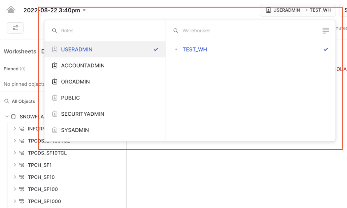347x208 pixels.
Task: Expand the TPCDS_SF10TCL schema
Action: coord(15,153)
